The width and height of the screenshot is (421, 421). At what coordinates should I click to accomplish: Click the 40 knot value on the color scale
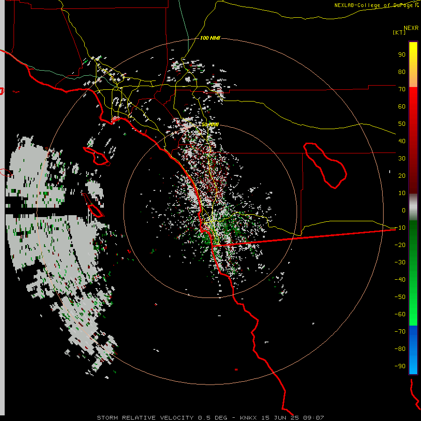[402, 141]
